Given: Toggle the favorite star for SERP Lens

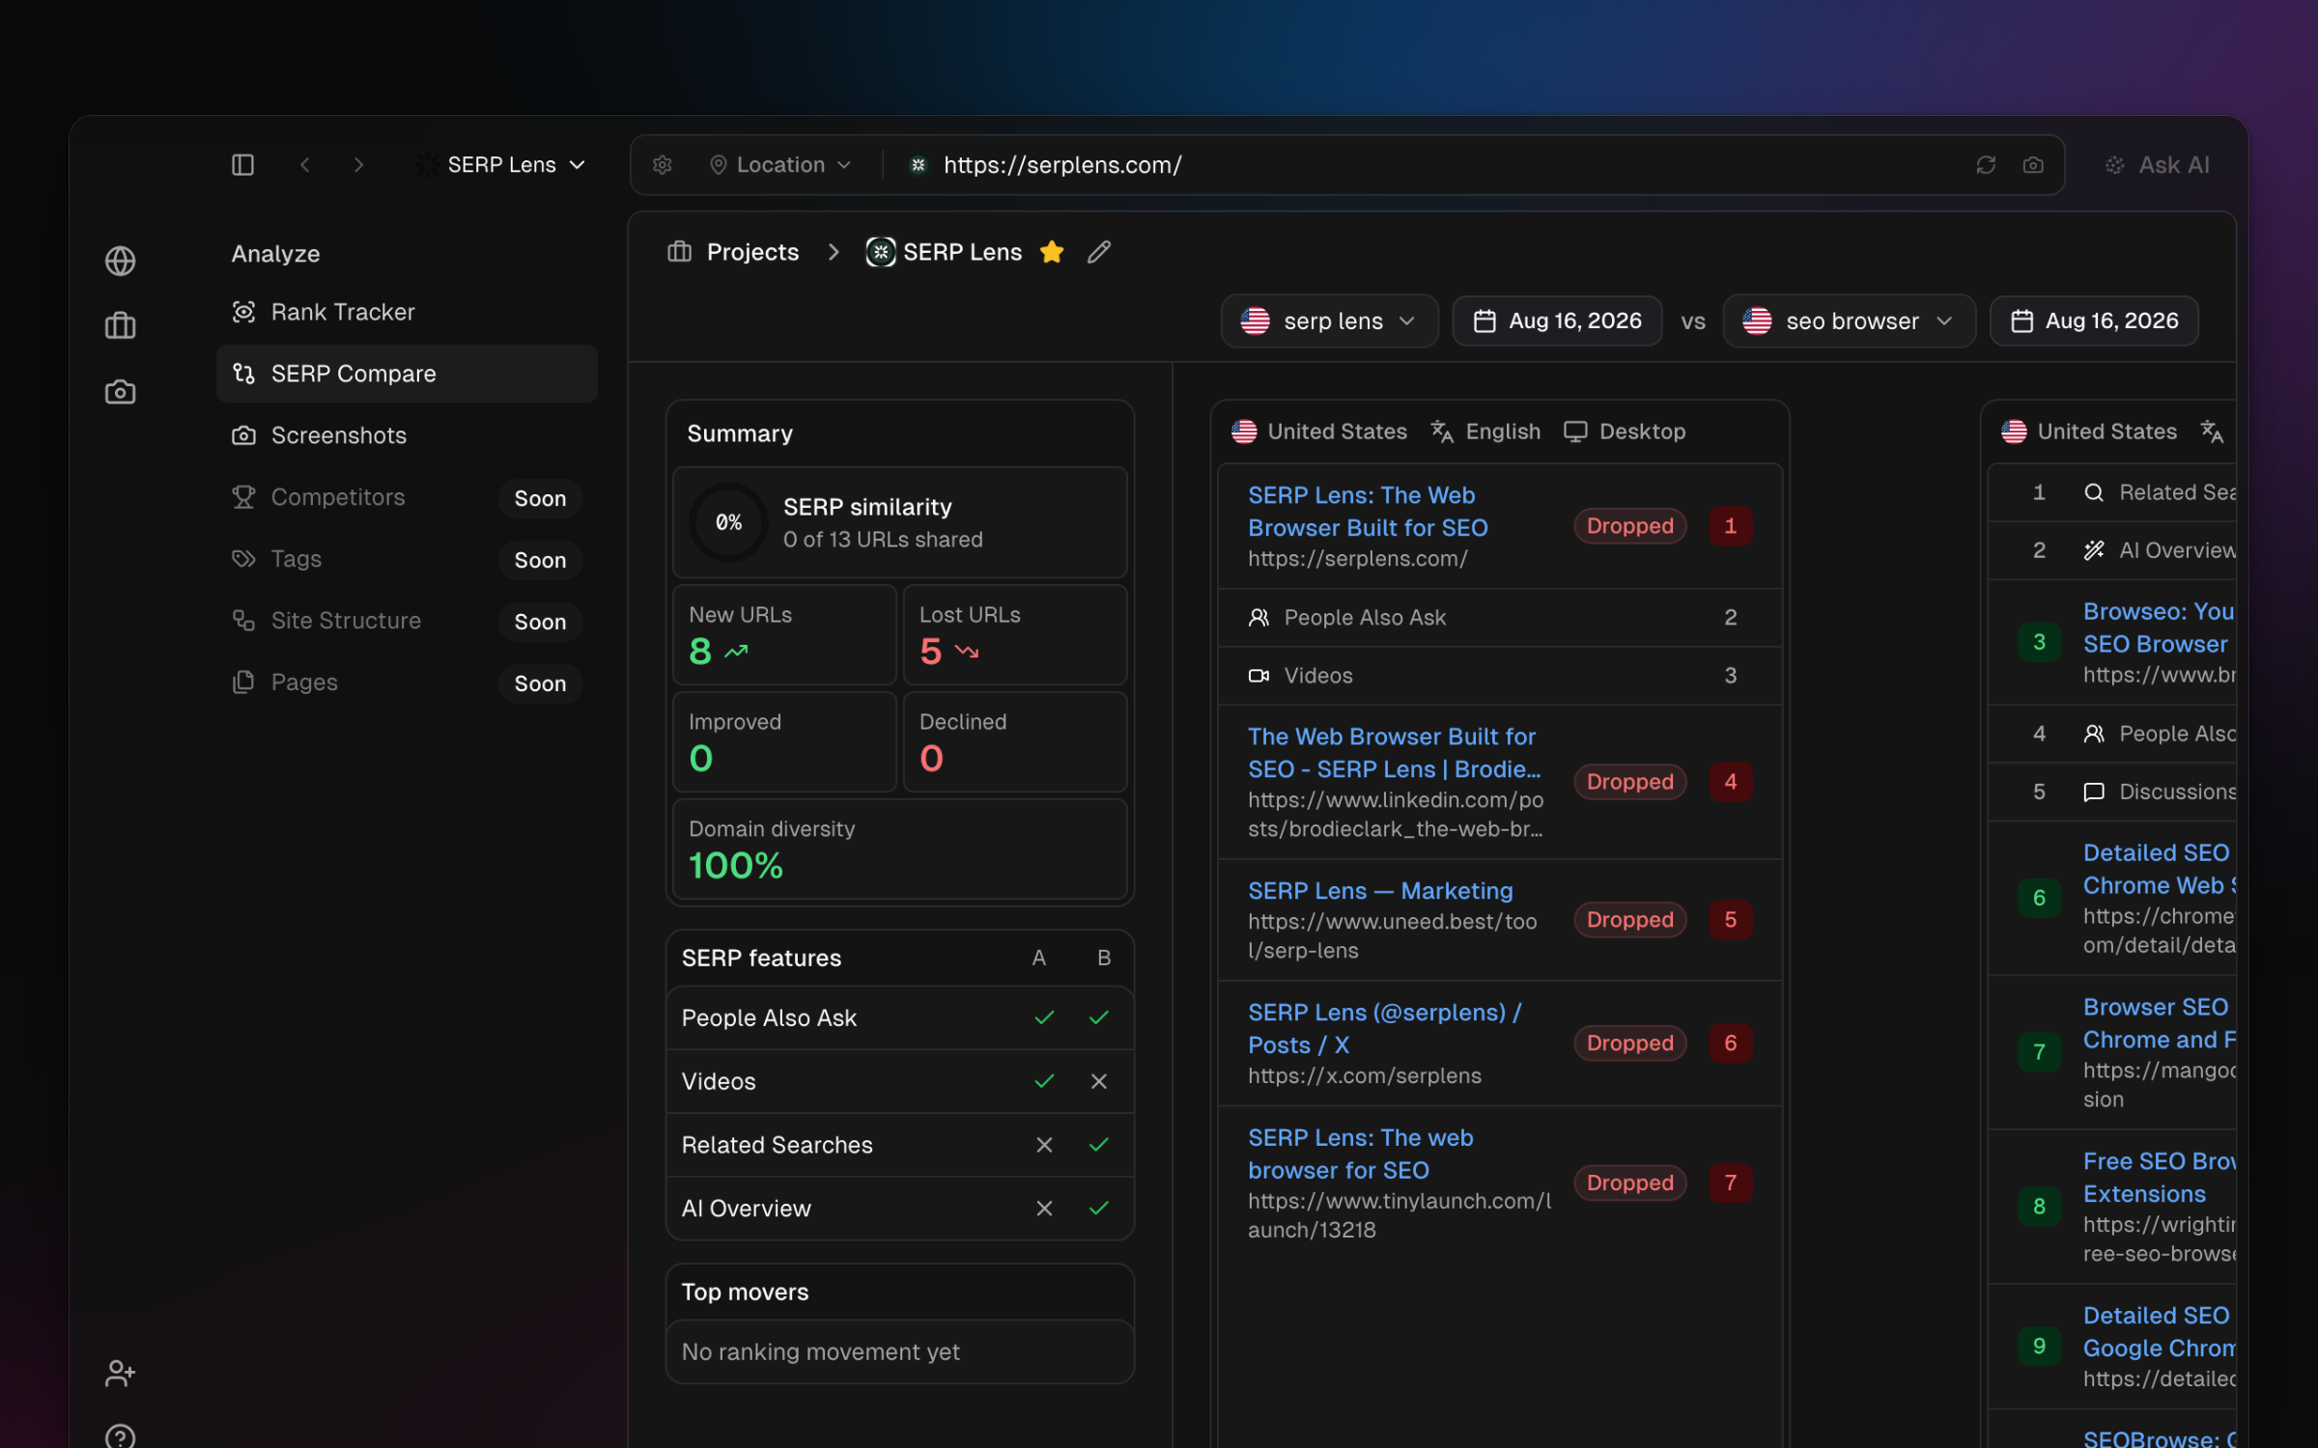Looking at the screenshot, I should pos(1052,252).
